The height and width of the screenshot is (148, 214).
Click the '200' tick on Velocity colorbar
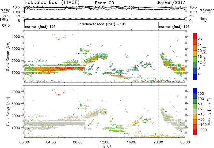(201, 94)
